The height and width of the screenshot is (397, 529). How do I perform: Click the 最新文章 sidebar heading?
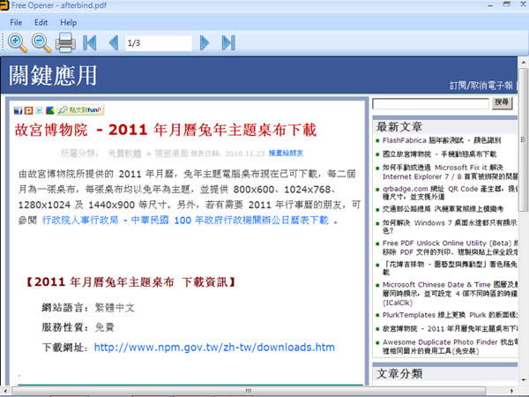tap(399, 127)
